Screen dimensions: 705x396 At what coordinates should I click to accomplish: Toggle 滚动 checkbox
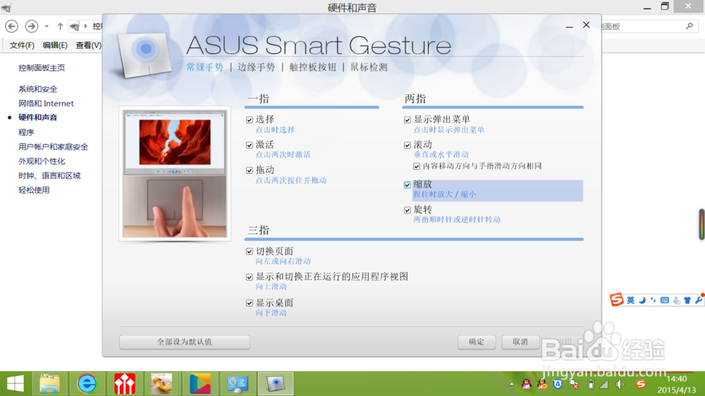click(x=407, y=145)
